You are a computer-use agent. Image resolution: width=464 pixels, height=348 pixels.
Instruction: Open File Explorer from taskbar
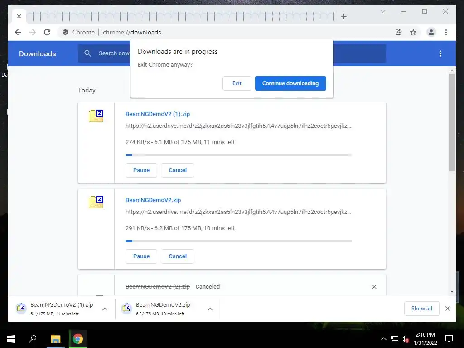click(x=55, y=339)
